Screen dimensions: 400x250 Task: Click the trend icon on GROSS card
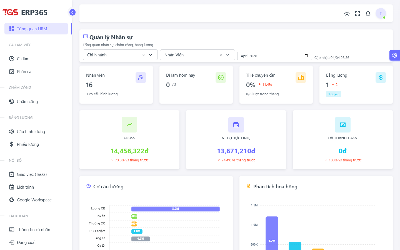(x=129, y=125)
